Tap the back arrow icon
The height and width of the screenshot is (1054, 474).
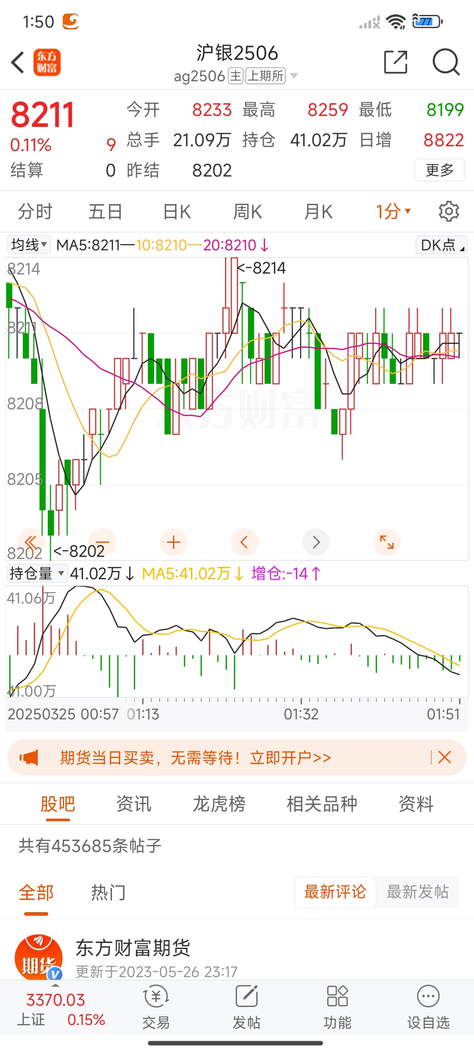point(18,62)
